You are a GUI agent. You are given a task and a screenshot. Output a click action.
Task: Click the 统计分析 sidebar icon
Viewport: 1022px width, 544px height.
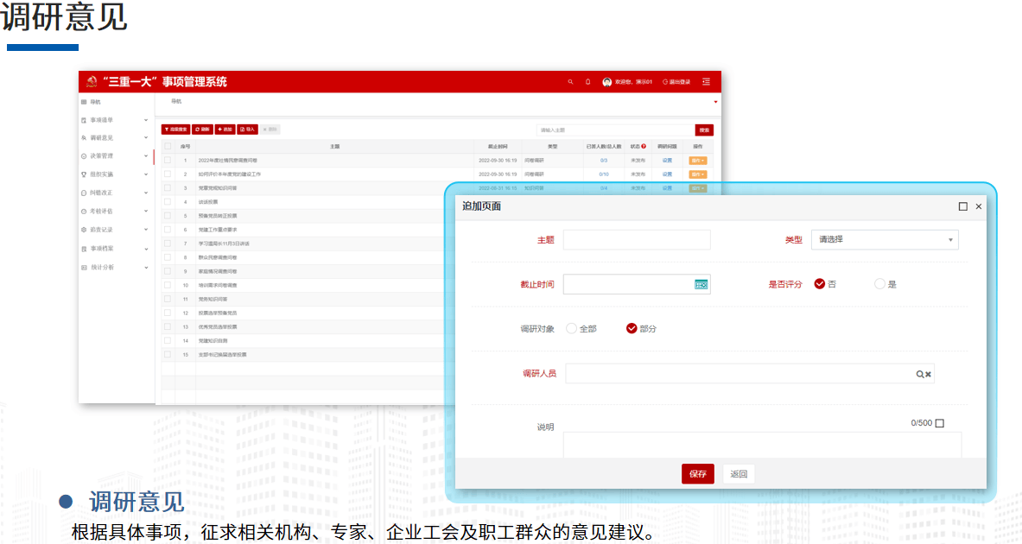point(84,268)
